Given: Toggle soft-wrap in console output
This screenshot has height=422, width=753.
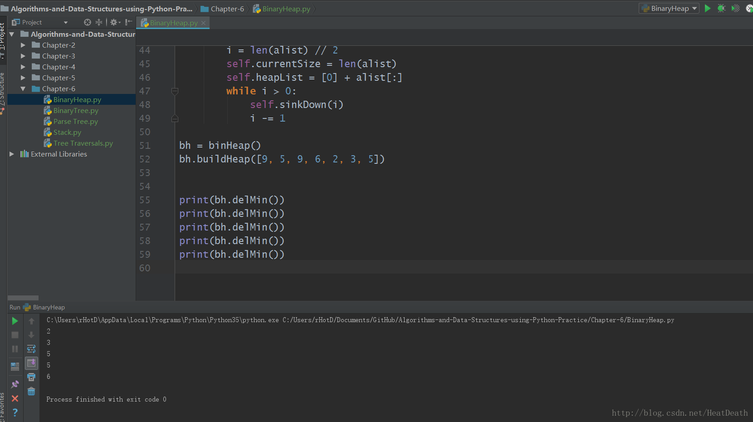Looking at the screenshot, I should 31,349.
